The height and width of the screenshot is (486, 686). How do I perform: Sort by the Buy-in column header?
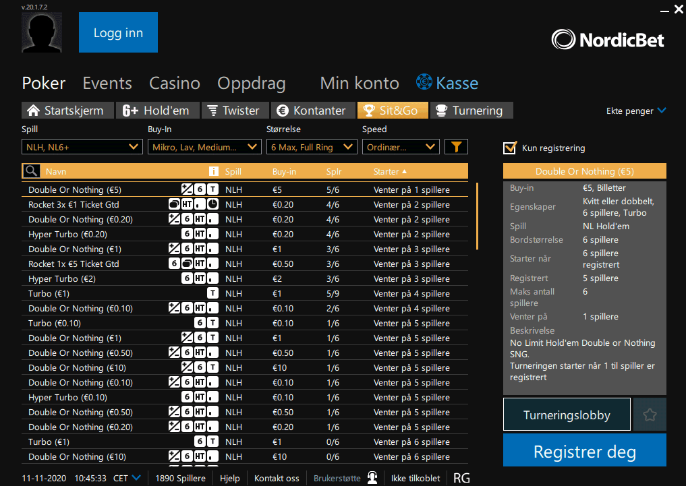click(284, 171)
